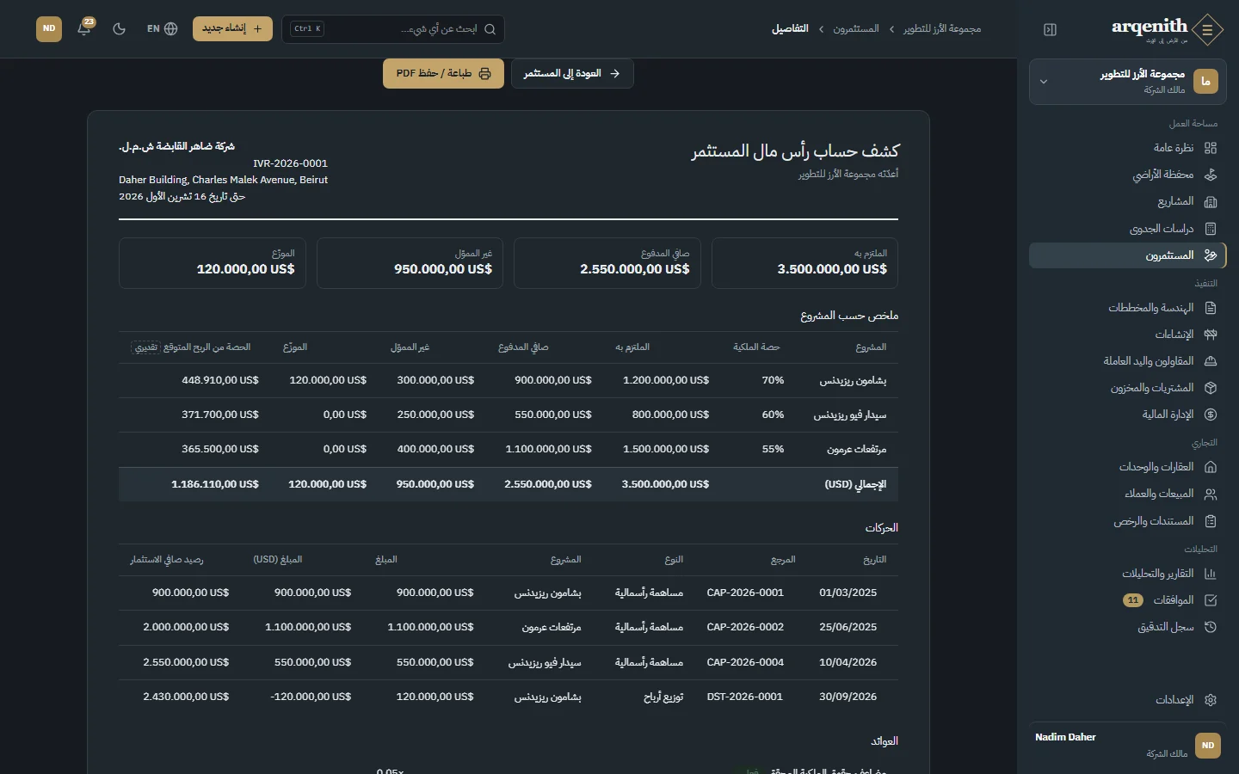Click the تقديري estimated badge in header
Screen dimensions: 1239x774
coord(145,347)
